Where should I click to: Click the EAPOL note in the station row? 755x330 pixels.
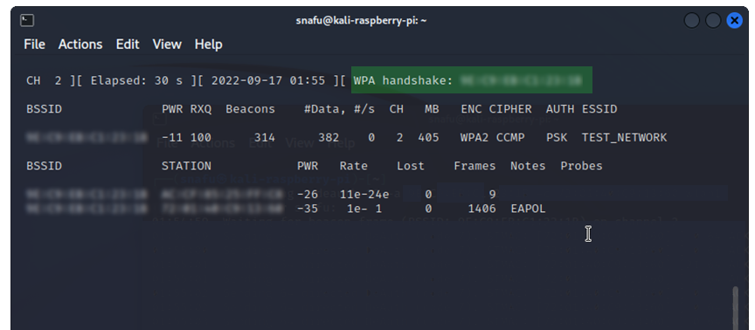click(x=528, y=209)
